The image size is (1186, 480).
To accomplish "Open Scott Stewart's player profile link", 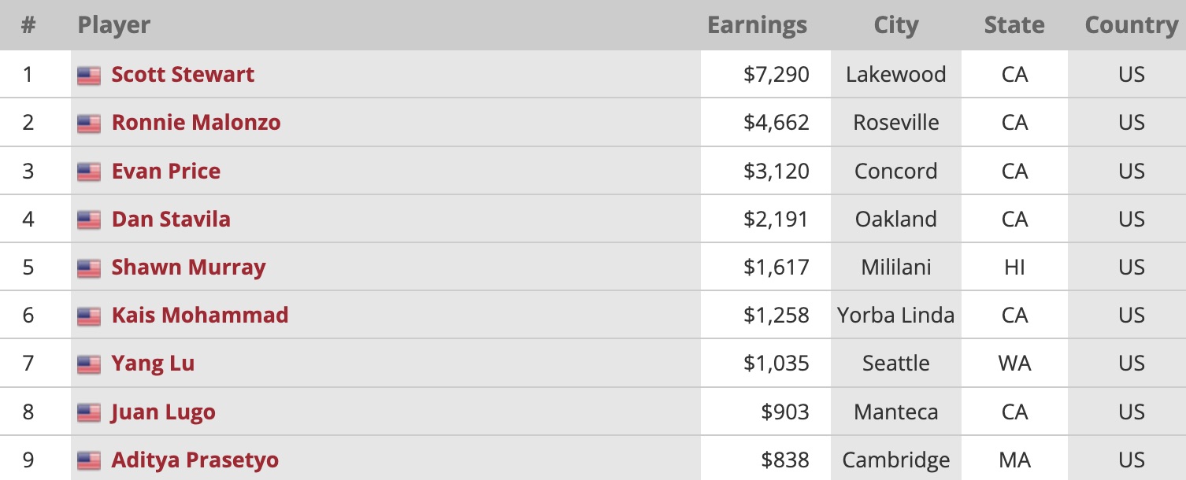I will 183,75.
